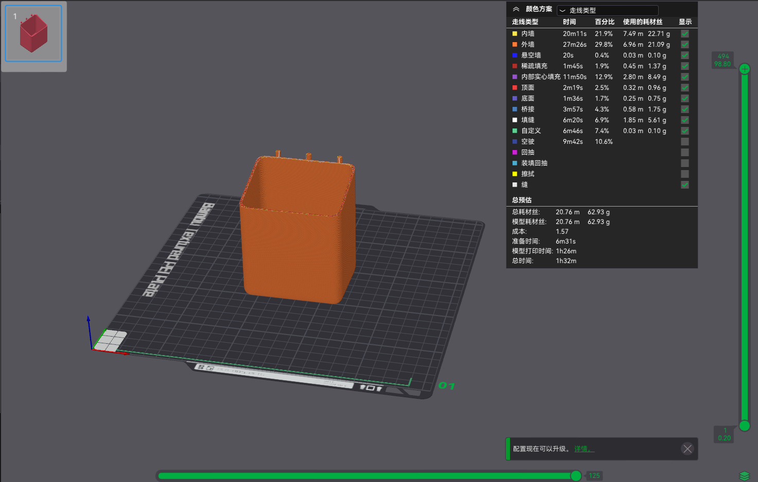758x482 pixels.
Task: Dismiss the 配置现在可以升级 notification
Action: (688, 449)
